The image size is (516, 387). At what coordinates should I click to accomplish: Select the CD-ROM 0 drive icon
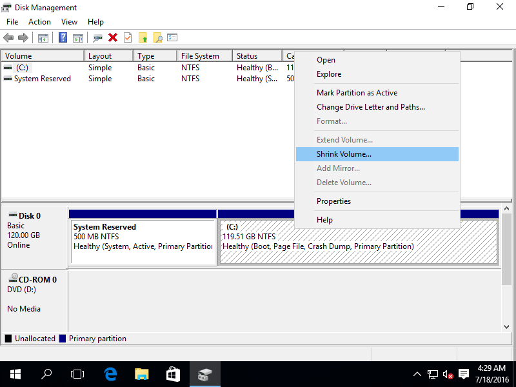[x=13, y=278]
